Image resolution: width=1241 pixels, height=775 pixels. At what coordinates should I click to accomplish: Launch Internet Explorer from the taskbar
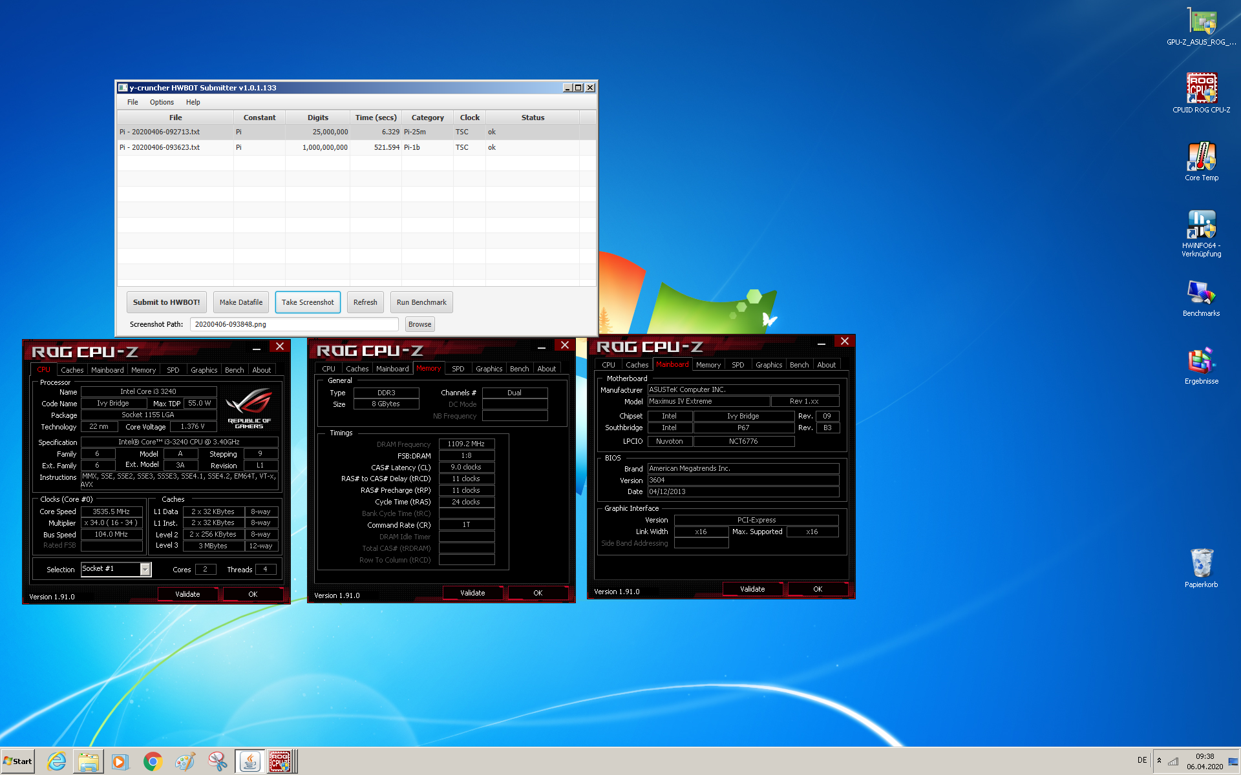pyautogui.click(x=57, y=761)
